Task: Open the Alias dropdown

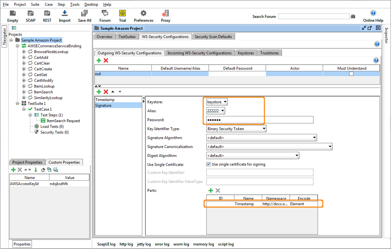Action: pyautogui.click(x=216, y=111)
